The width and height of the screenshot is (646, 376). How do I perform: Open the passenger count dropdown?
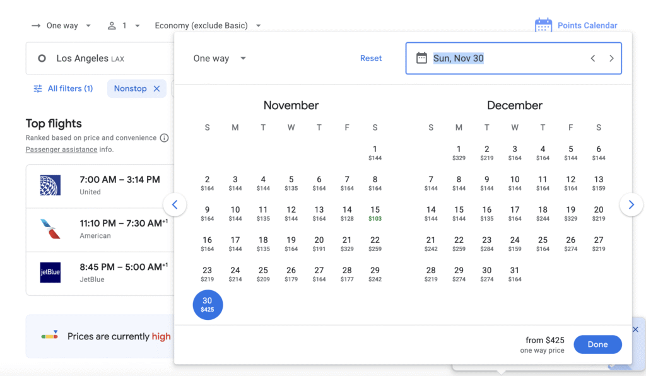tap(124, 26)
